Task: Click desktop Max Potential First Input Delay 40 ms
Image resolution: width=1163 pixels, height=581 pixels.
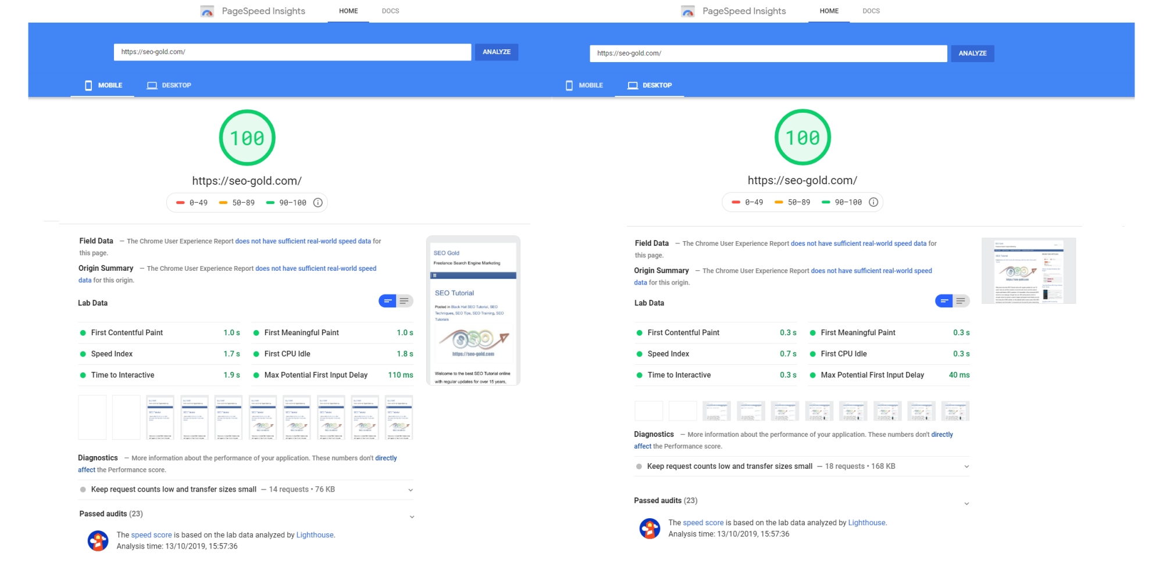Action: pos(959,375)
